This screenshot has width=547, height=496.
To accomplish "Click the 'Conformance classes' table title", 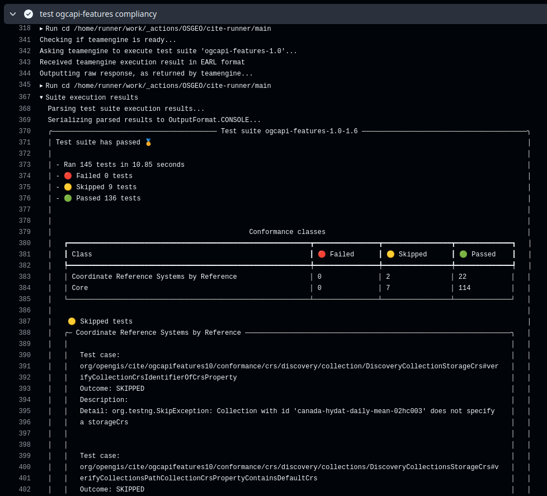I will click(287, 232).
